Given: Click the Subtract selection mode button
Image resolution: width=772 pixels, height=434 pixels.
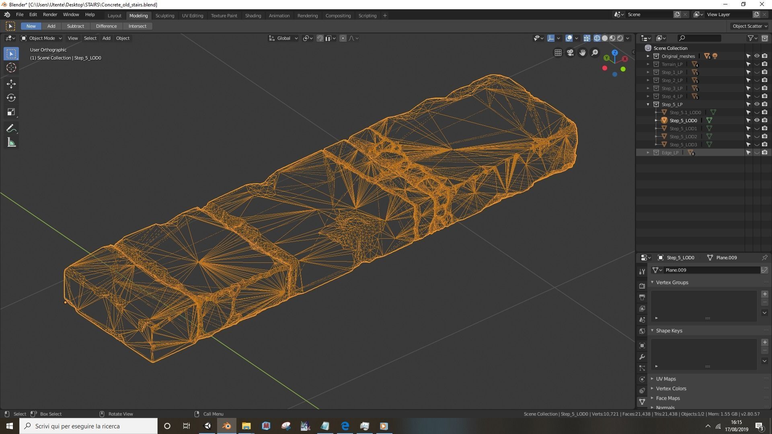Looking at the screenshot, I should tap(75, 26).
